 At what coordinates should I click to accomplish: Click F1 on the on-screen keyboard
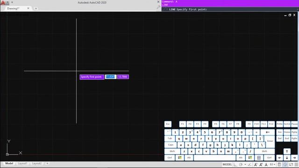point(183,124)
